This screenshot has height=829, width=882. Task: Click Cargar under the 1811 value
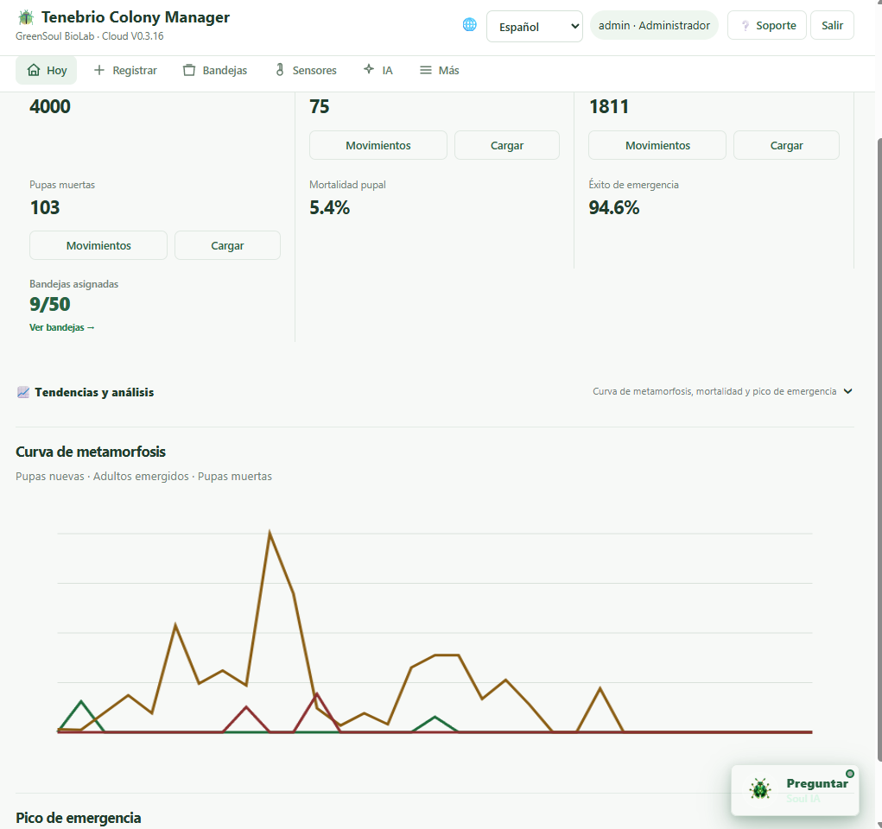coord(786,145)
